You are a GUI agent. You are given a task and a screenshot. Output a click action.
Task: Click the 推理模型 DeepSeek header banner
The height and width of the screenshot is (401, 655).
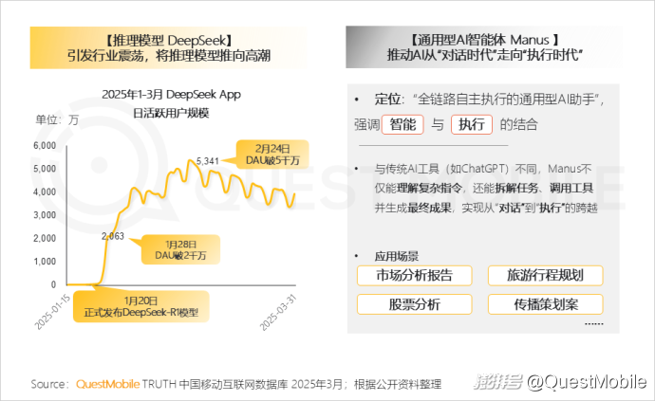[x=169, y=47]
